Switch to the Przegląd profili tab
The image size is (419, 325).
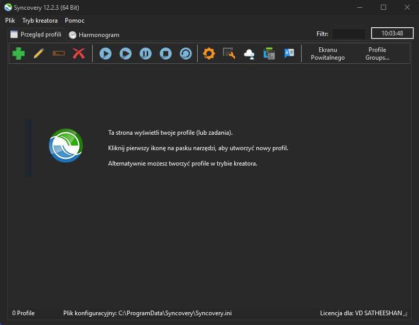37,34
